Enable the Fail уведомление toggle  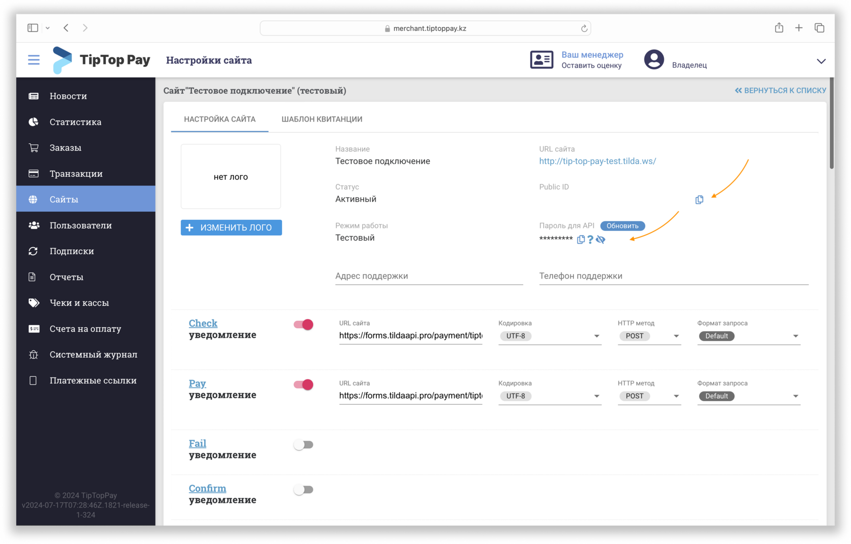click(304, 444)
